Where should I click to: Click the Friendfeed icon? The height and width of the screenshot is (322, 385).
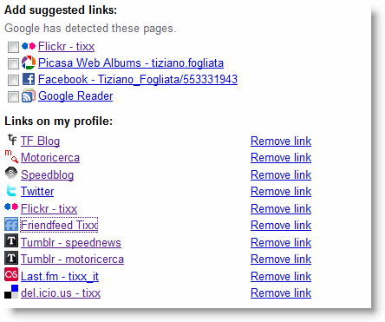[11, 225]
